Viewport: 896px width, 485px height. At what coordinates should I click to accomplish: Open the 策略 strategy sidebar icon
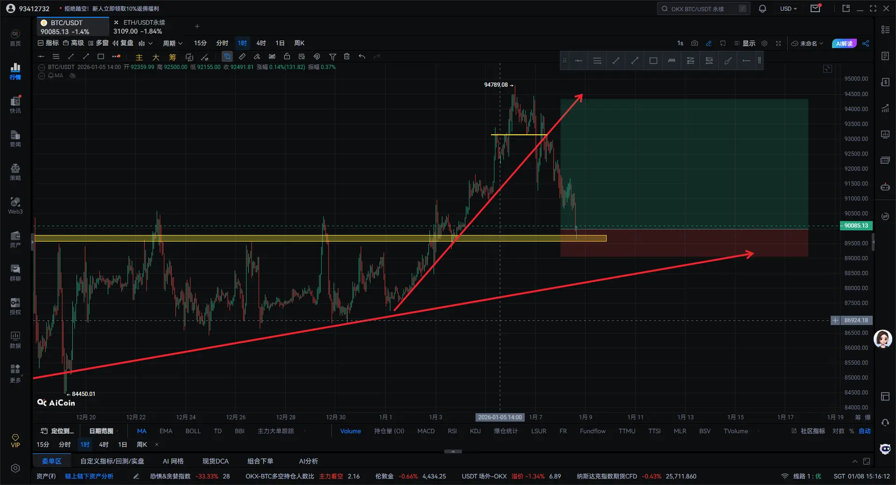tap(15, 172)
